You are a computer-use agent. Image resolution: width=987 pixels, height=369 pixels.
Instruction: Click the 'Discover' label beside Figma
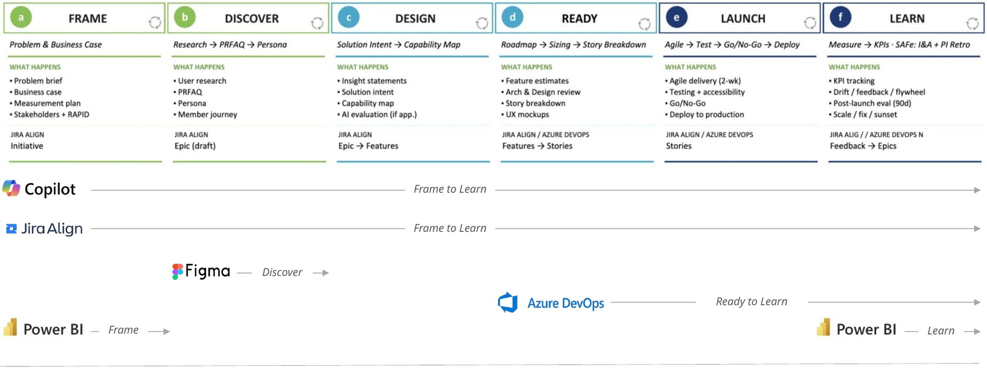[282, 273]
